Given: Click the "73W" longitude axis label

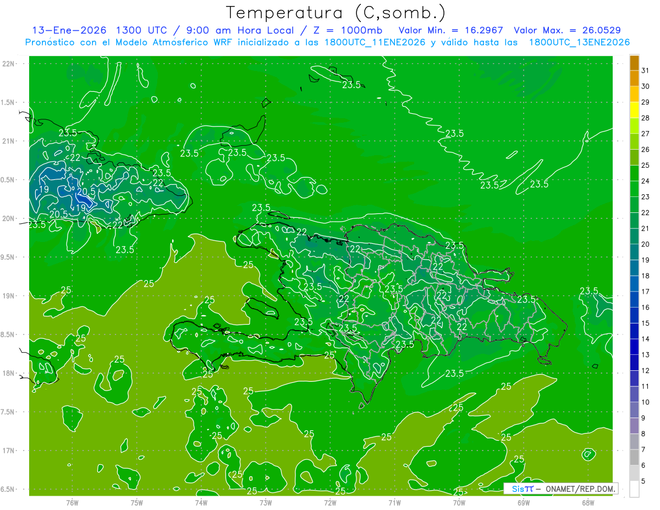Looking at the screenshot, I should (266, 502).
